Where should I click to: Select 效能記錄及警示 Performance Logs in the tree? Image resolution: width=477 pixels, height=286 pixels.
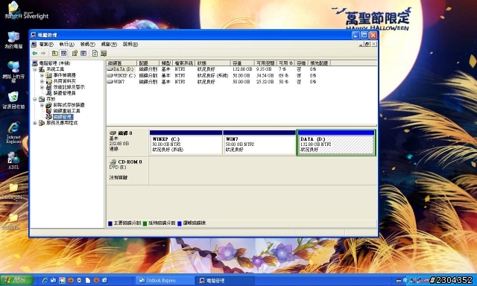tap(69, 87)
